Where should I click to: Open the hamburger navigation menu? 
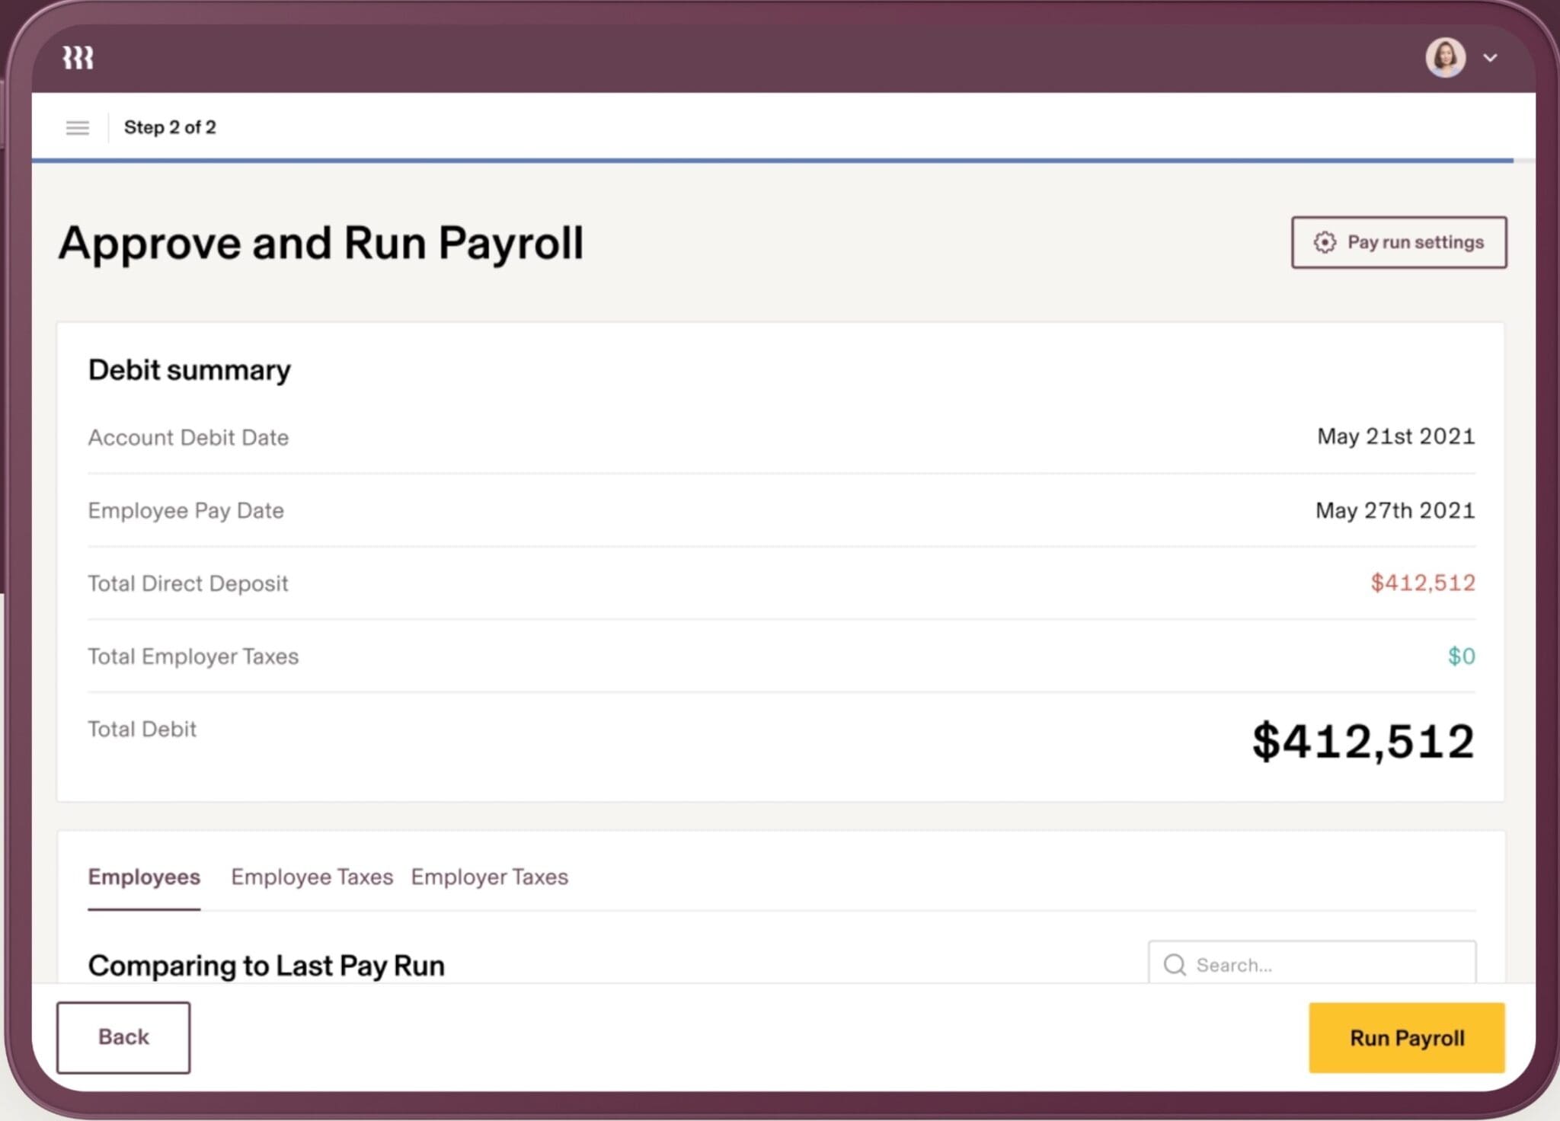tap(77, 127)
